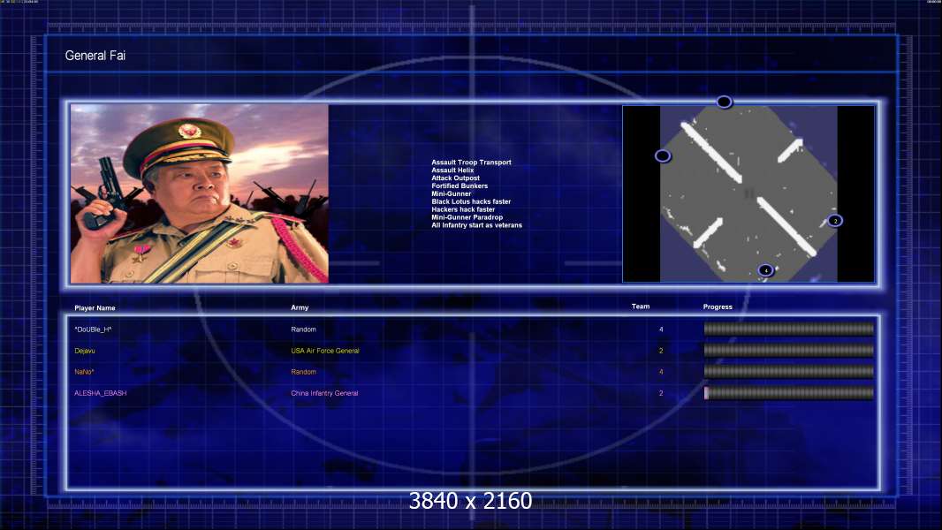Viewport: 942px width, 530px height.
Task: Click the "Assault Troop Transport" ability line
Action: pos(471,162)
